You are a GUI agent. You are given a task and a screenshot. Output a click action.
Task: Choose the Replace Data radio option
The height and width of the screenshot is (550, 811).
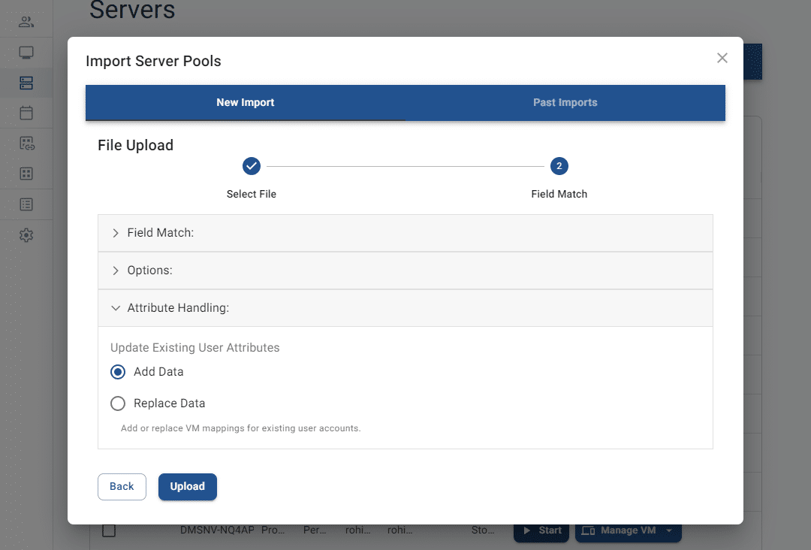tap(118, 403)
